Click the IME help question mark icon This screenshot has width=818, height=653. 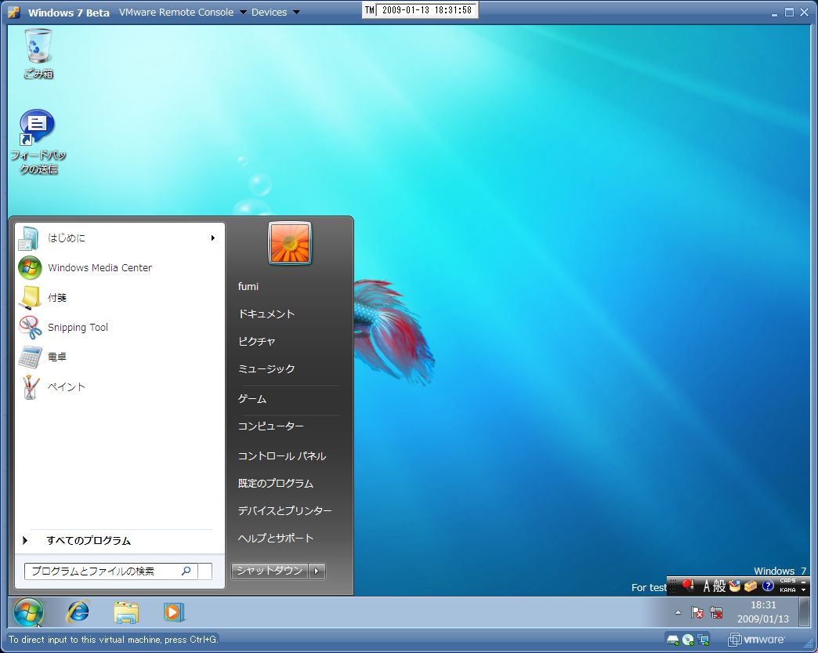tap(767, 586)
